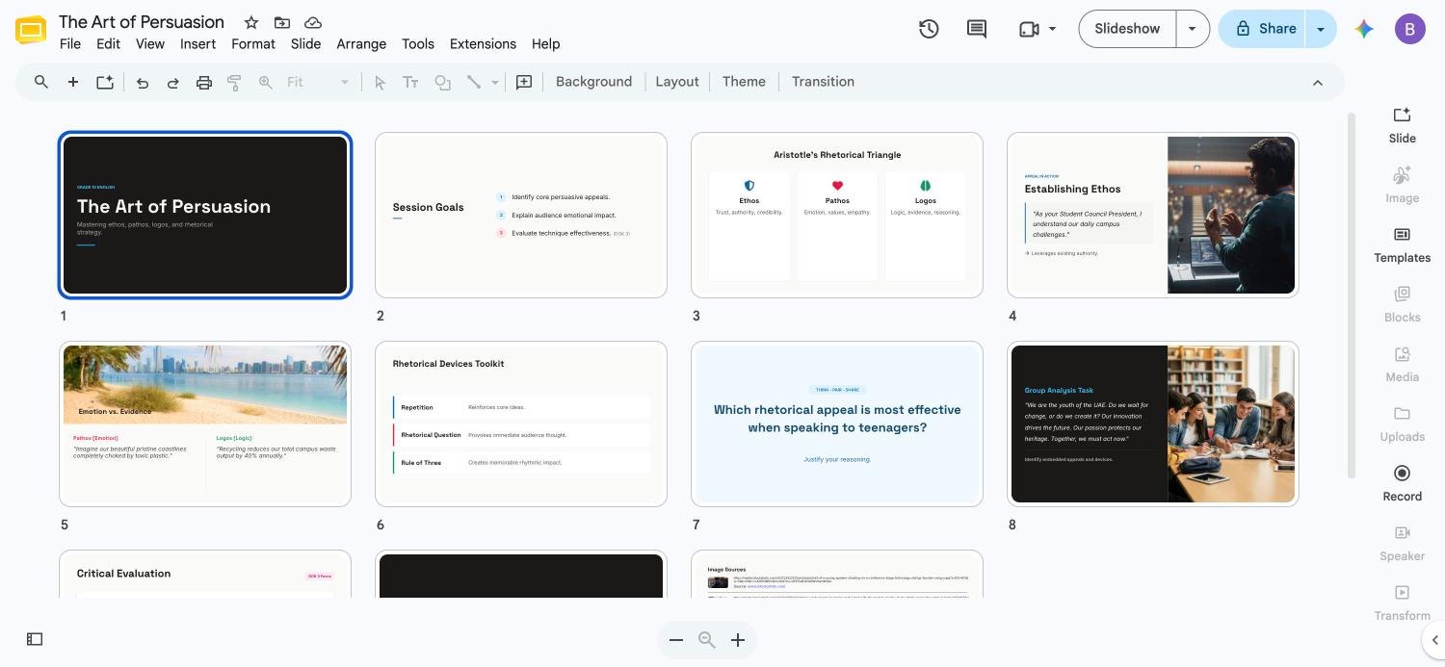
Task: Open the Format menu
Action: point(253,44)
